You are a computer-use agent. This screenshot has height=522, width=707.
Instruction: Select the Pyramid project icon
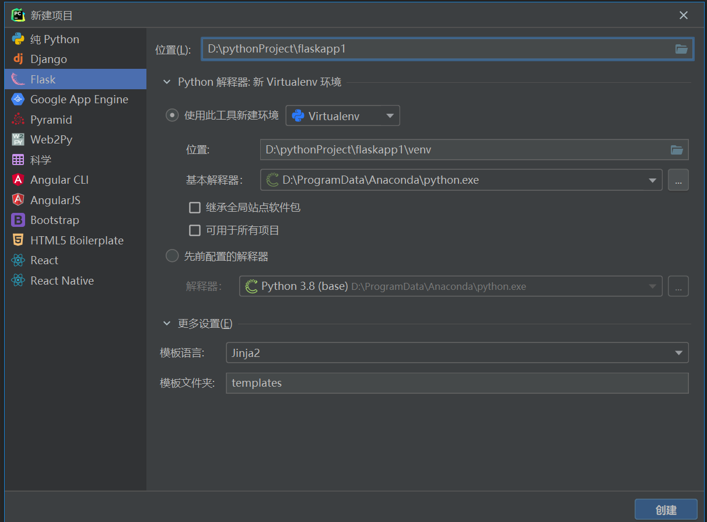18,120
